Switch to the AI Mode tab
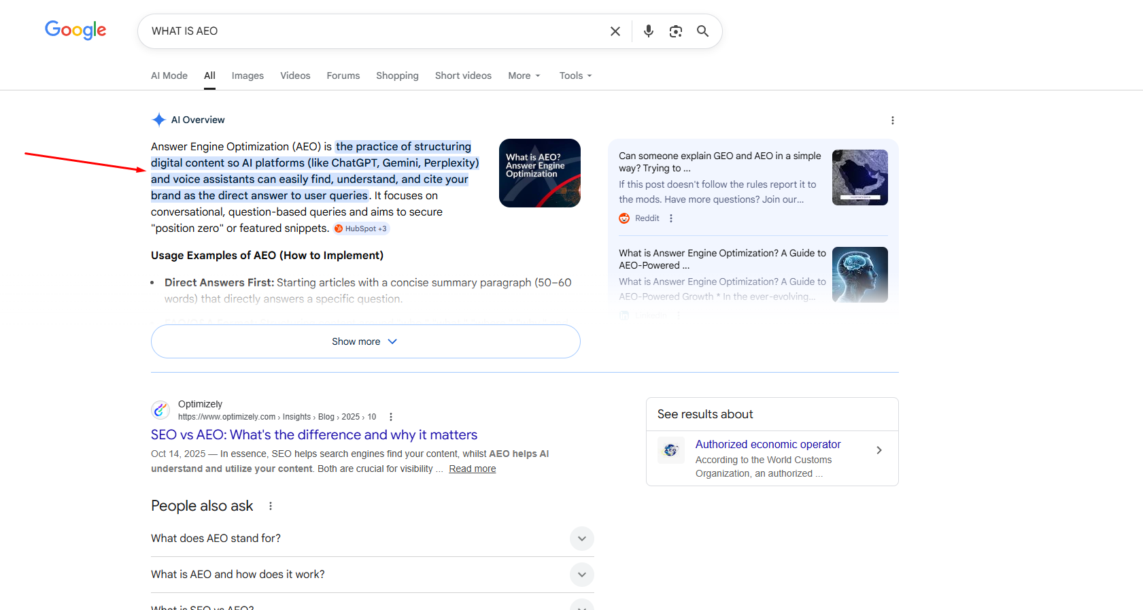 [169, 75]
